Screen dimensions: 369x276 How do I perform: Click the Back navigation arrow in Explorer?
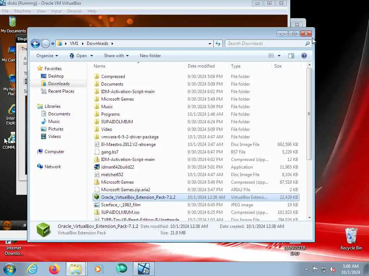click(36, 43)
